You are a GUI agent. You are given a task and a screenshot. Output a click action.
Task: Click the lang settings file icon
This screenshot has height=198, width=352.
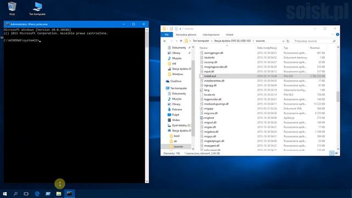pos(202,90)
